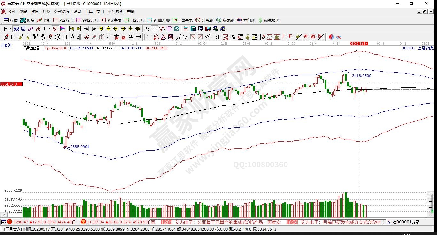Expand the 日 period dropdown arrow
This screenshot has width=437, height=235.
click(x=10, y=29)
